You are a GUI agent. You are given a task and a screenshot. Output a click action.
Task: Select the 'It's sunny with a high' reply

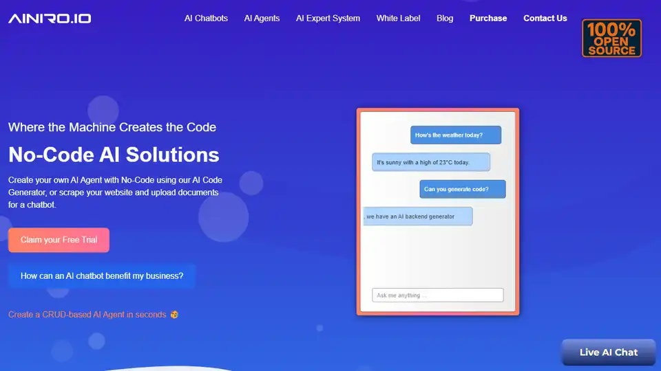[431, 162]
